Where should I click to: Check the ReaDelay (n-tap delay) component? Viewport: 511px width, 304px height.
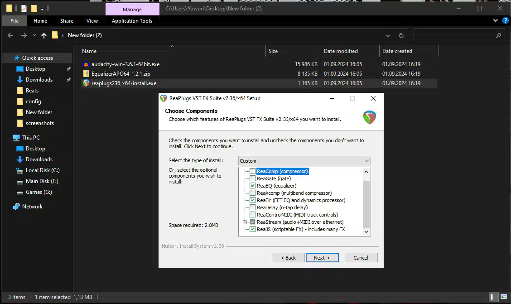point(253,207)
